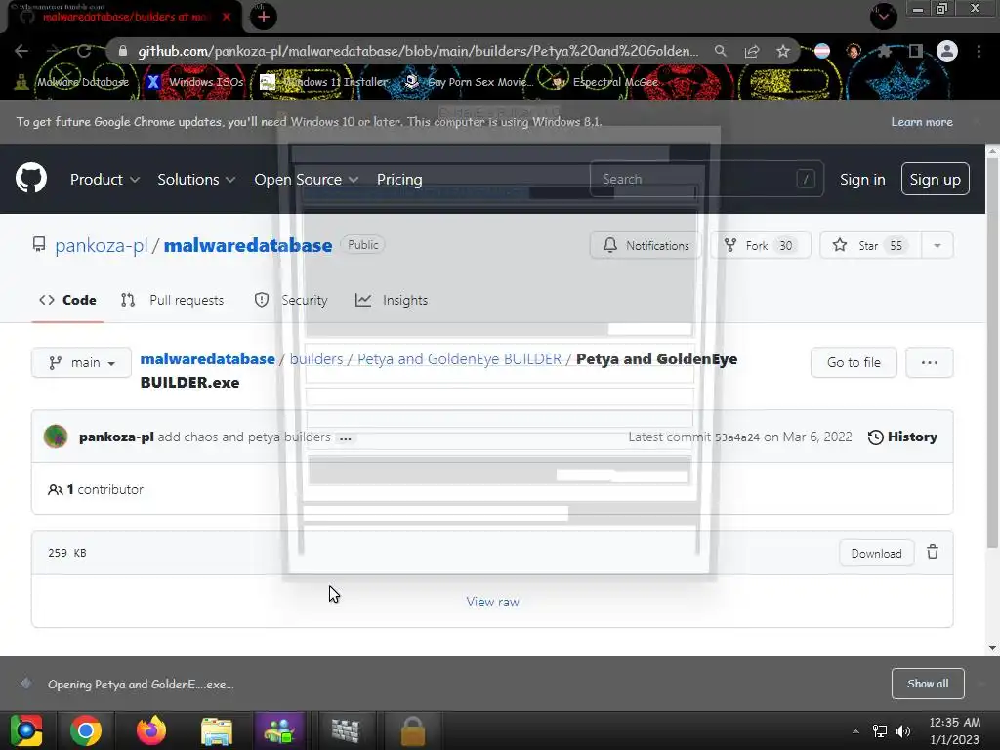Open the firewall brick wall taskbar icon
Viewport: 1000px width, 750px height.
(346, 730)
